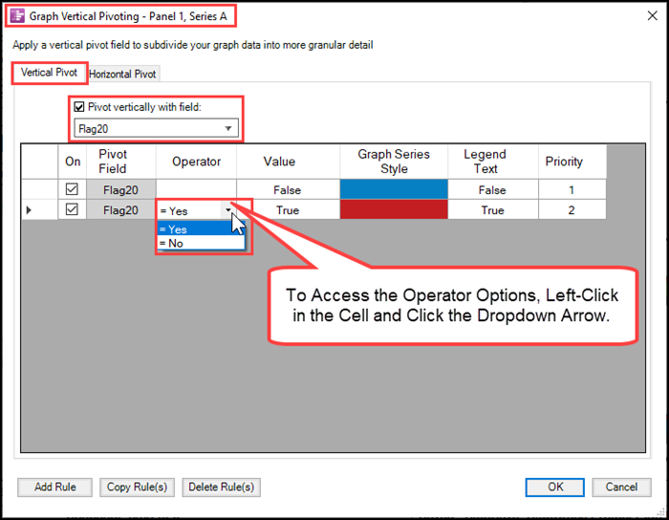Click the Priority cell showing 2
Viewport: 669px width, 520px height.
point(572,210)
